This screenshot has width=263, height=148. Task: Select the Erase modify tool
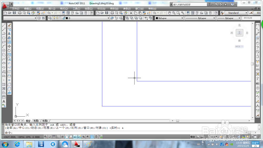click(9, 25)
